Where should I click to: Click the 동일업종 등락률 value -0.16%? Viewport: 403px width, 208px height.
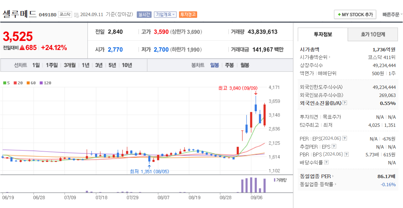(x=388, y=184)
